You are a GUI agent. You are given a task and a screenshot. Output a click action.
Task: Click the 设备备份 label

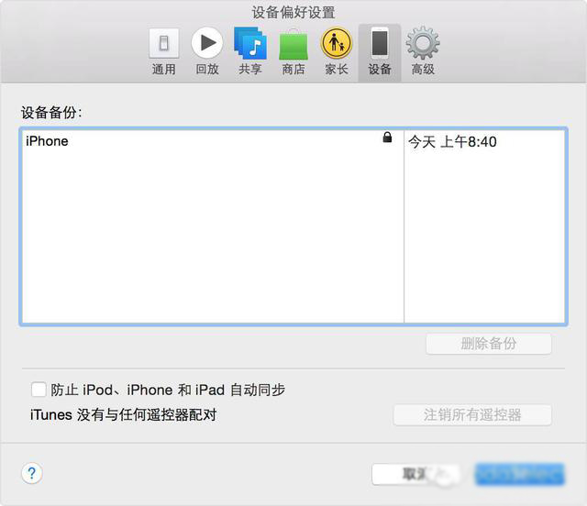tap(51, 112)
